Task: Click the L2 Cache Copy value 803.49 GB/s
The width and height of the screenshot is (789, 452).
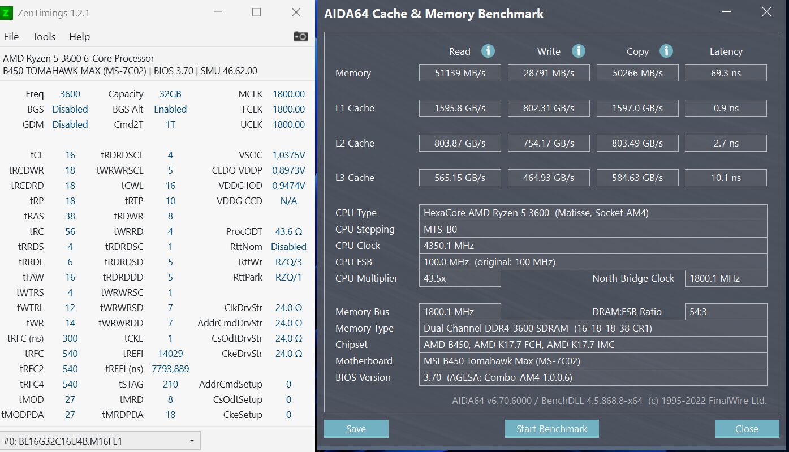Action: point(637,143)
